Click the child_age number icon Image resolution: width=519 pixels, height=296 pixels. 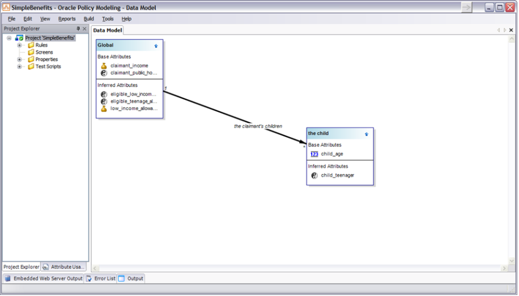coord(314,154)
